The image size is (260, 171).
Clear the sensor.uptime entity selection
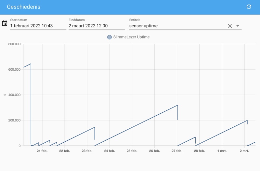coord(230,26)
